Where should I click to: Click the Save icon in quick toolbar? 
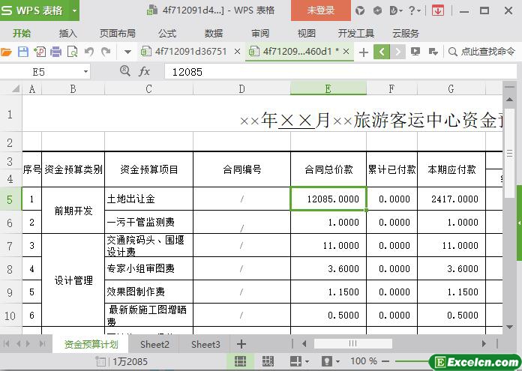(x=22, y=52)
